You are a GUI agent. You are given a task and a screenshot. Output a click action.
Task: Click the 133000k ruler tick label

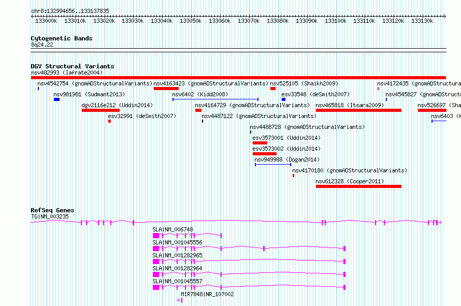click(46, 21)
